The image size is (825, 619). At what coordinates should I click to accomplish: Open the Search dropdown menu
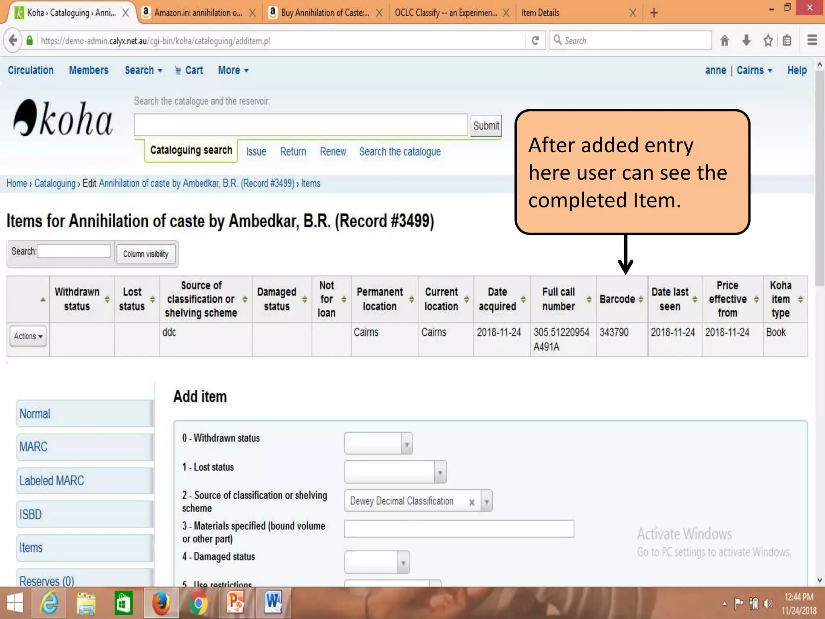click(x=143, y=70)
